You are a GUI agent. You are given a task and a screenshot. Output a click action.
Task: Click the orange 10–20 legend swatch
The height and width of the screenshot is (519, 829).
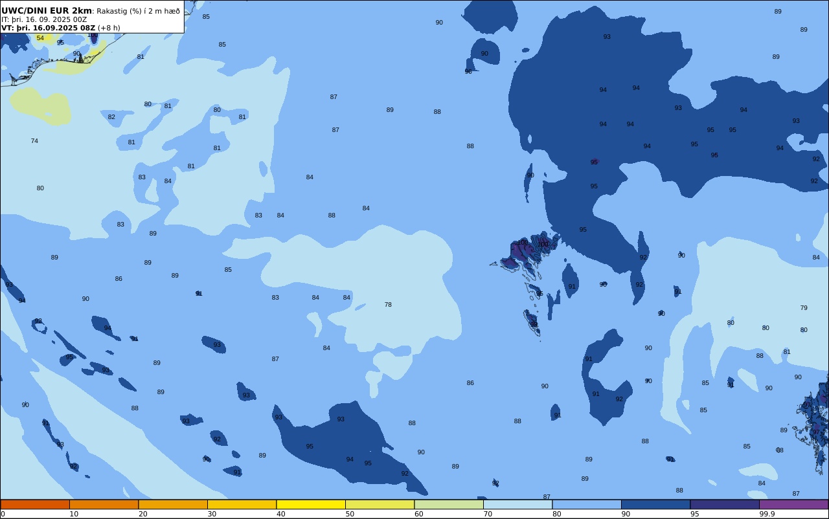point(104,504)
